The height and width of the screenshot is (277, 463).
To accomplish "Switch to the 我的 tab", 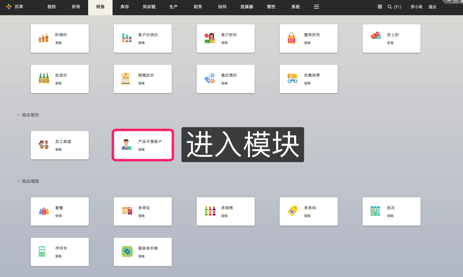I will (52, 7).
